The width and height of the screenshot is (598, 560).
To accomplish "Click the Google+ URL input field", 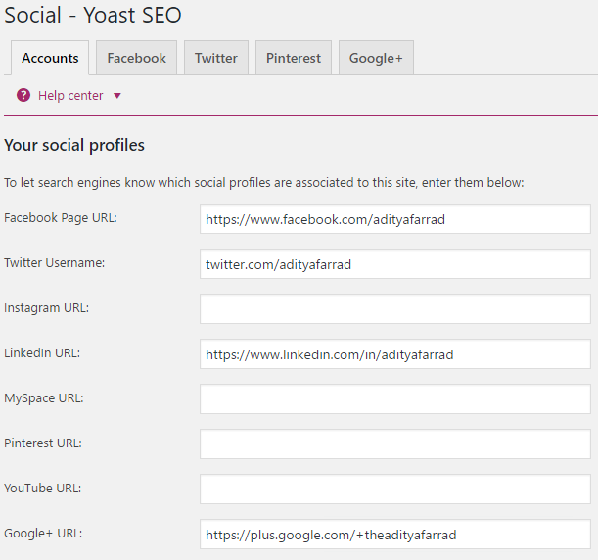I will [x=394, y=535].
